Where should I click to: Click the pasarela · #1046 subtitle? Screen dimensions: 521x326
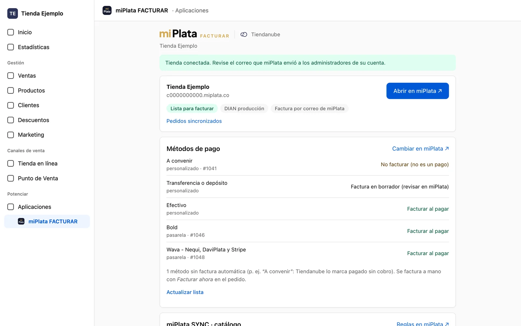186,235
